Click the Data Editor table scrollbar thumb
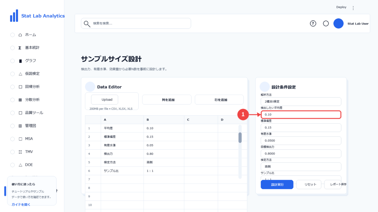 [240, 138]
